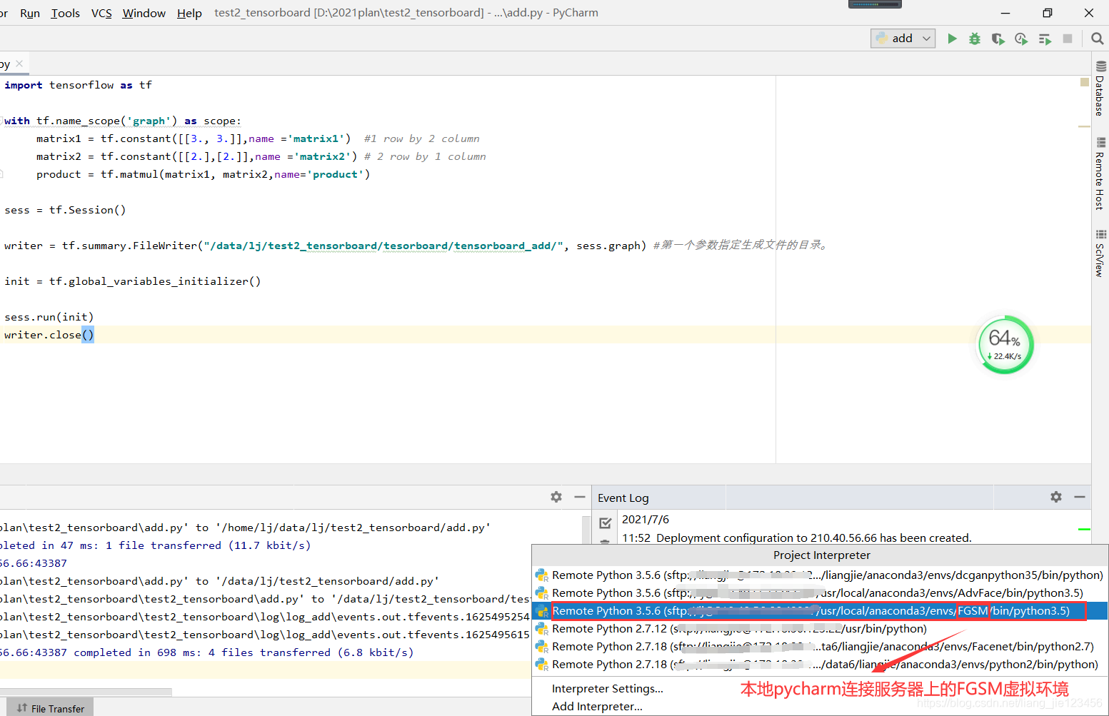1109x716 pixels.
Task: Open the SciView side panel
Action: (1100, 253)
